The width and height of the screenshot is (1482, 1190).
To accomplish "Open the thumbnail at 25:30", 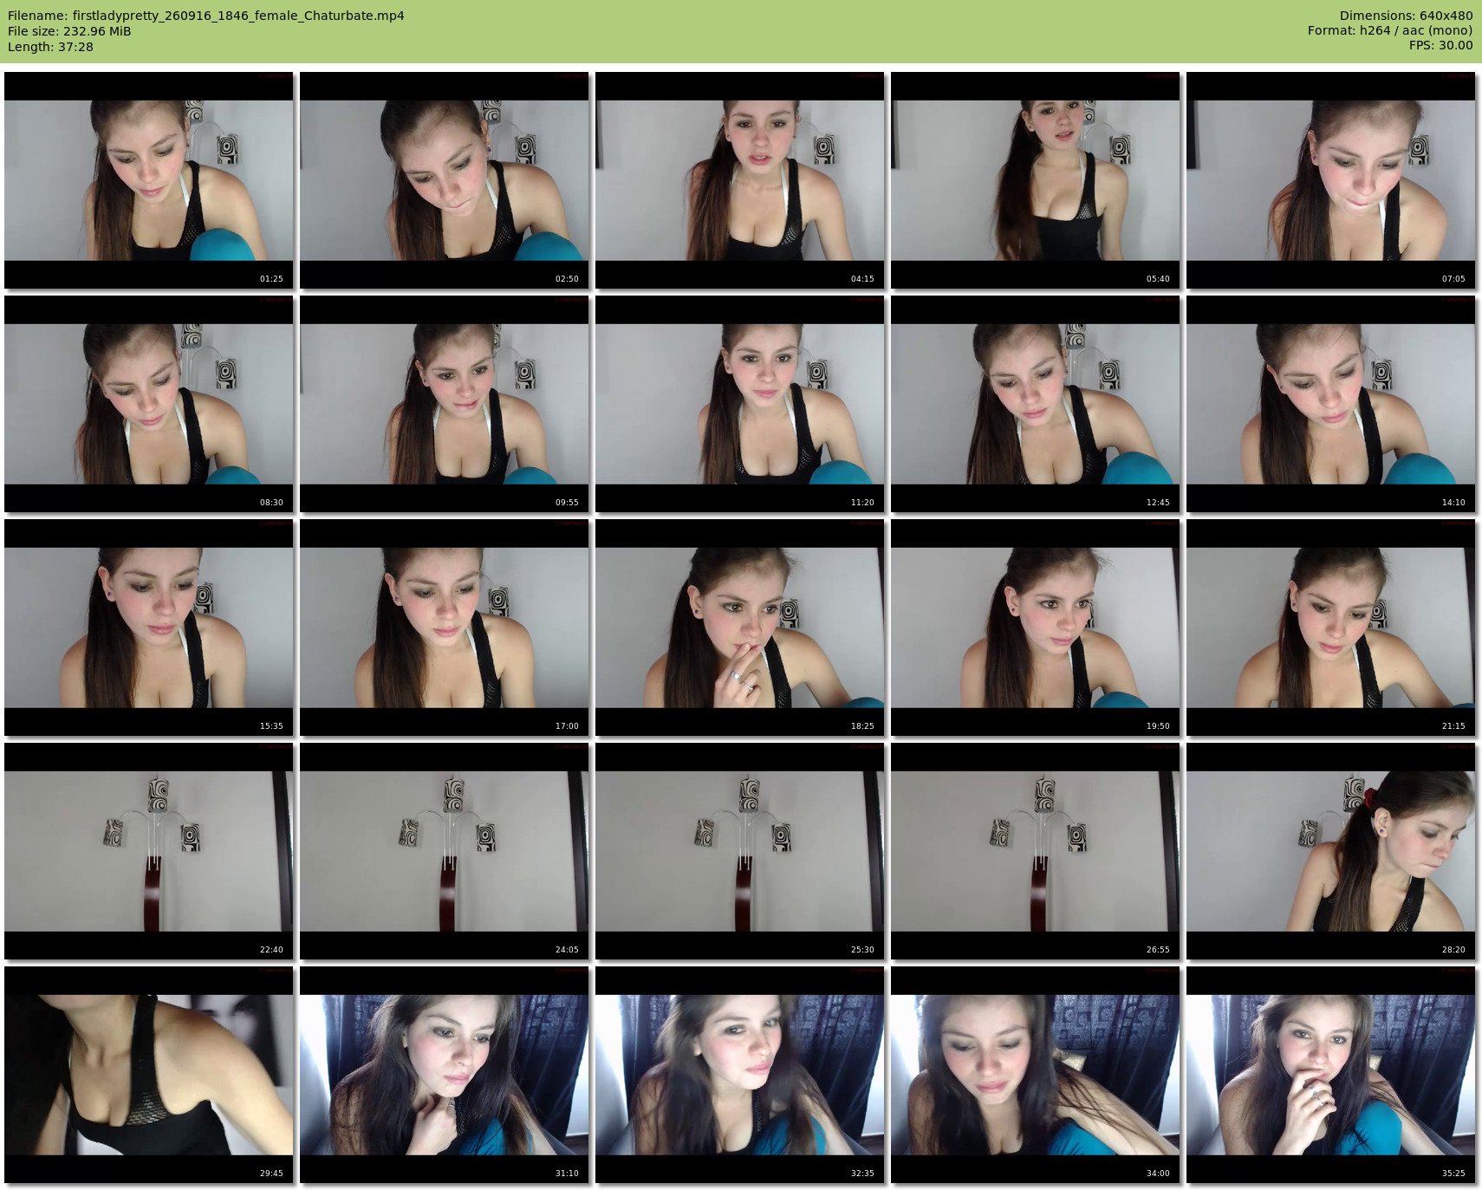I will [x=739, y=851].
